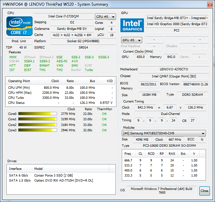
Task: Select the 333.3 frequency timing row
Action: coord(164,176)
